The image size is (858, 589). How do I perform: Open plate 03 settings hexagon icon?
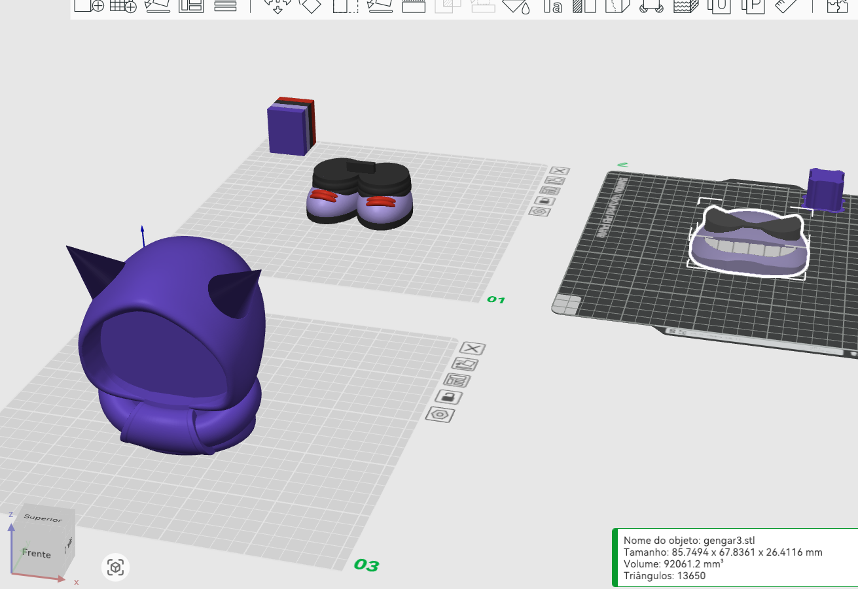440,414
